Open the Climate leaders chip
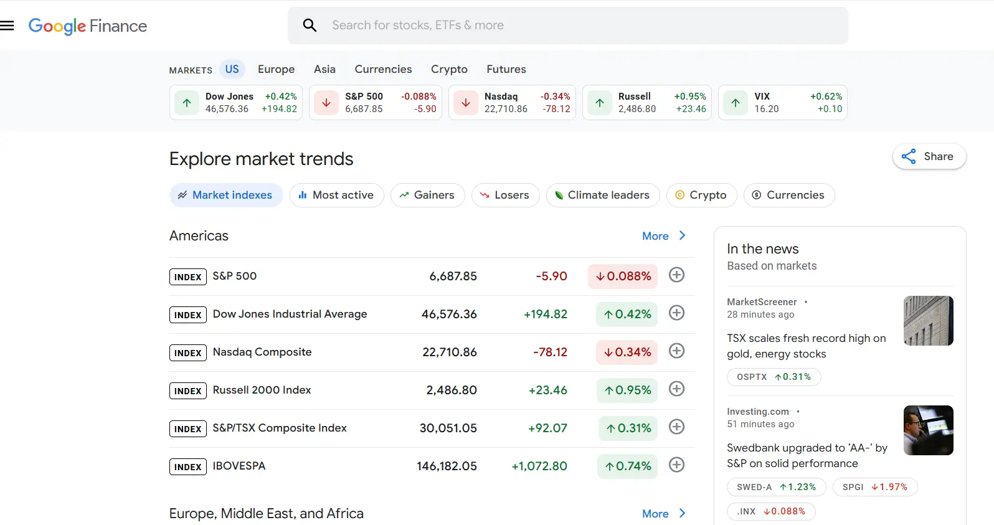994x525 pixels. (602, 195)
